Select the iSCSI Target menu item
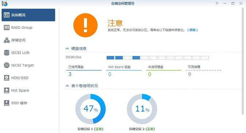 28,65
